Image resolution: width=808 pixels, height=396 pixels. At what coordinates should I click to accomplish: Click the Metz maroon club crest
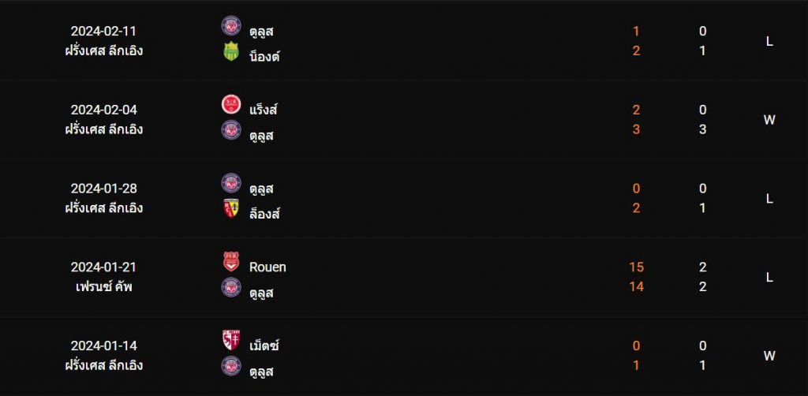point(231,340)
